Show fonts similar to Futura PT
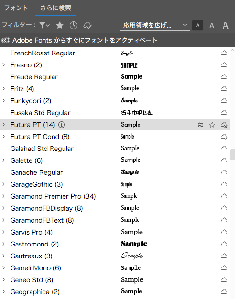This screenshot has height=299, width=235. click(x=201, y=125)
